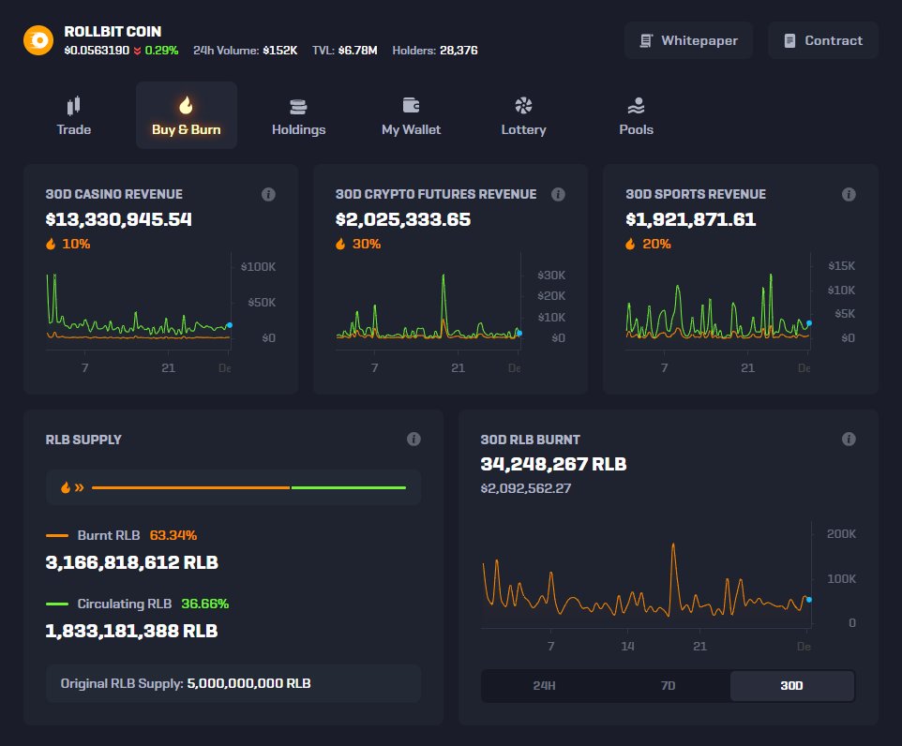Switch to the Lottery tab
The image size is (902, 746).
pos(523,114)
